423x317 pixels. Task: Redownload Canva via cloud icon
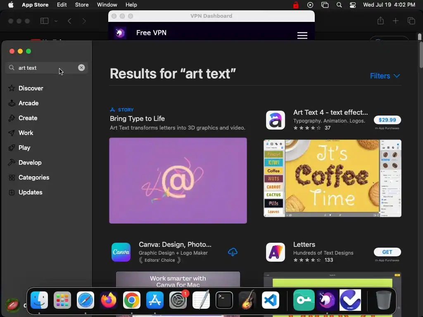click(233, 252)
